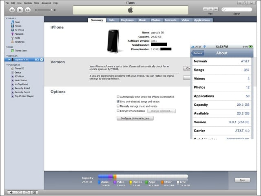
Task: Expand the agarcia's 3G device triangle
Action: coord(9,60)
